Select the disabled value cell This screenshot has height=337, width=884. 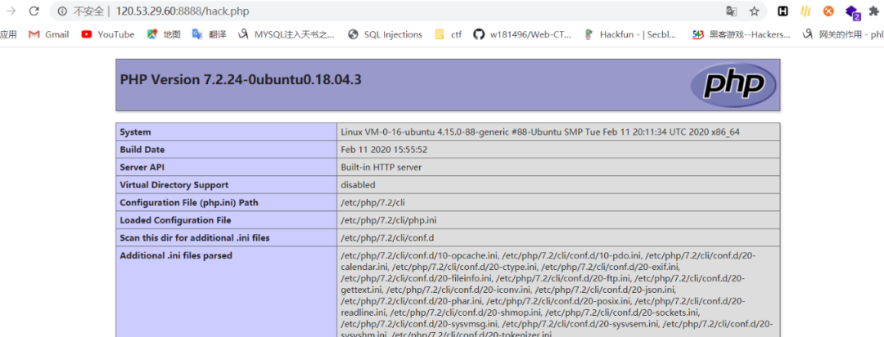pos(358,185)
